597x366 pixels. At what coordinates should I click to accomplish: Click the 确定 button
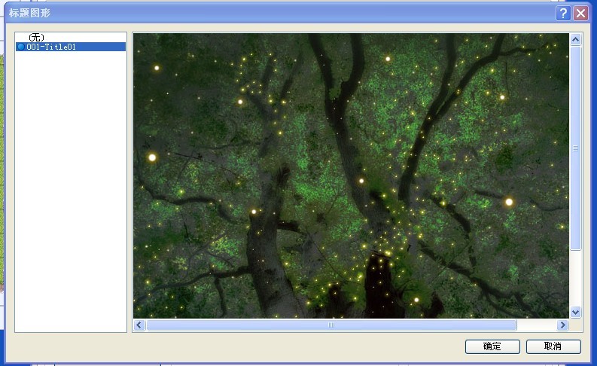pos(492,346)
